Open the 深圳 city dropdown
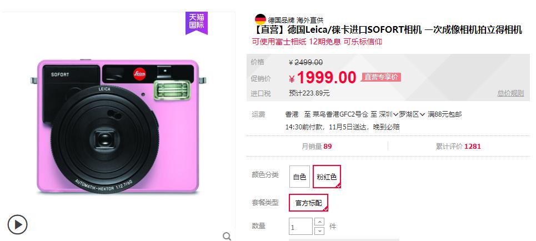This screenshot has width=536, height=241. pos(389,114)
